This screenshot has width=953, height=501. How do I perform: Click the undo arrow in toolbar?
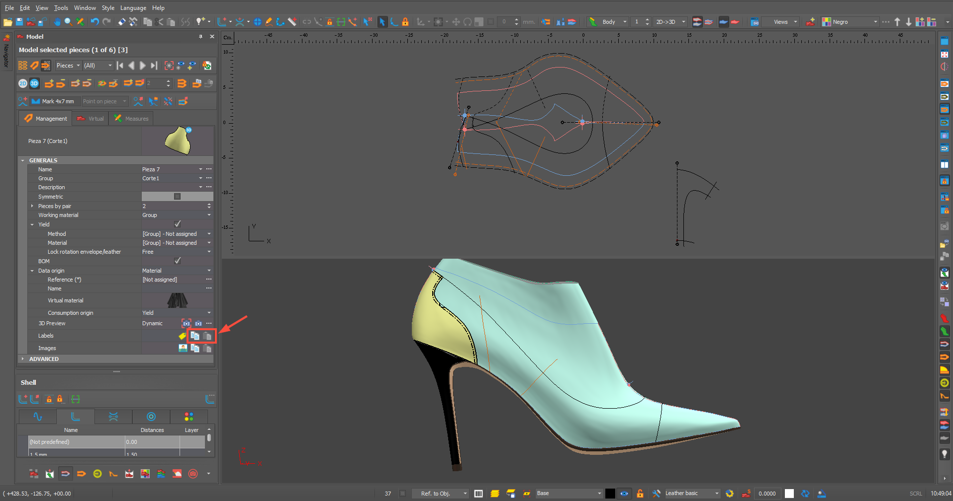pyautogui.click(x=94, y=22)
